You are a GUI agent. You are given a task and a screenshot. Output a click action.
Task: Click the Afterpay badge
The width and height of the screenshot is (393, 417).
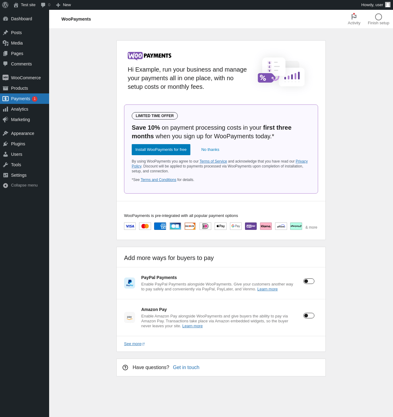[296, 226]
